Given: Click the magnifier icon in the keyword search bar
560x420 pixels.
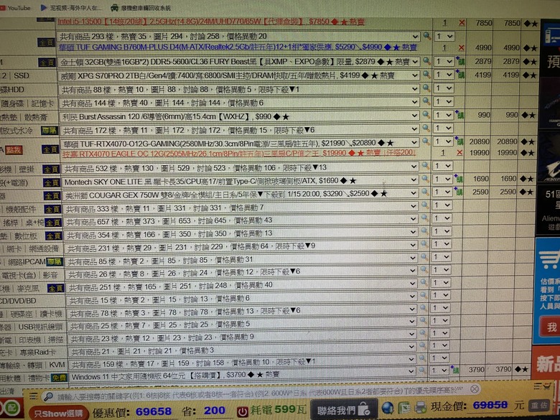Looking at the screenshot, I should point(48,396).
